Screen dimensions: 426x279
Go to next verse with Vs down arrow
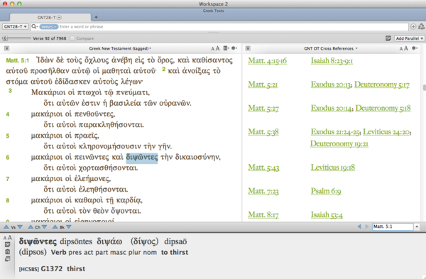pos(20,227)
